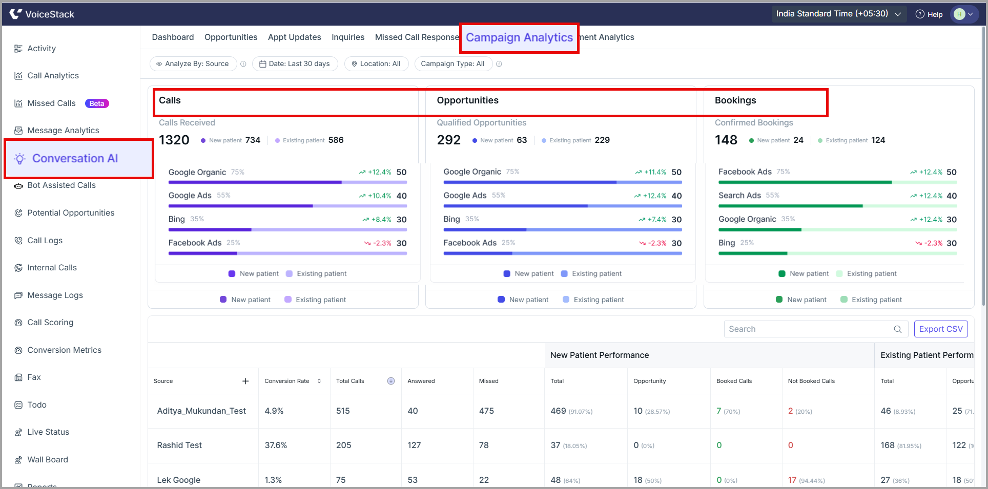This screenshot has width=988, height=489.
Task: Toggle the New patient legend under Calls
Action: [x=253, y=274]
